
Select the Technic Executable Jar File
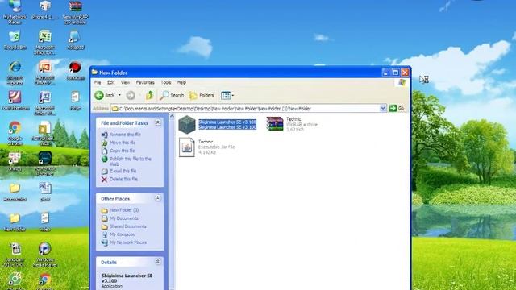207,147
